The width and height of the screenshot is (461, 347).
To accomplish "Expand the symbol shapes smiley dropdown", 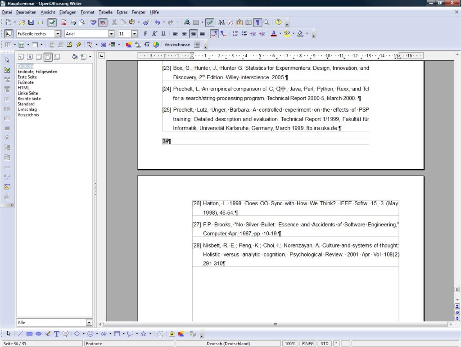I will click(x=97, y=334).
